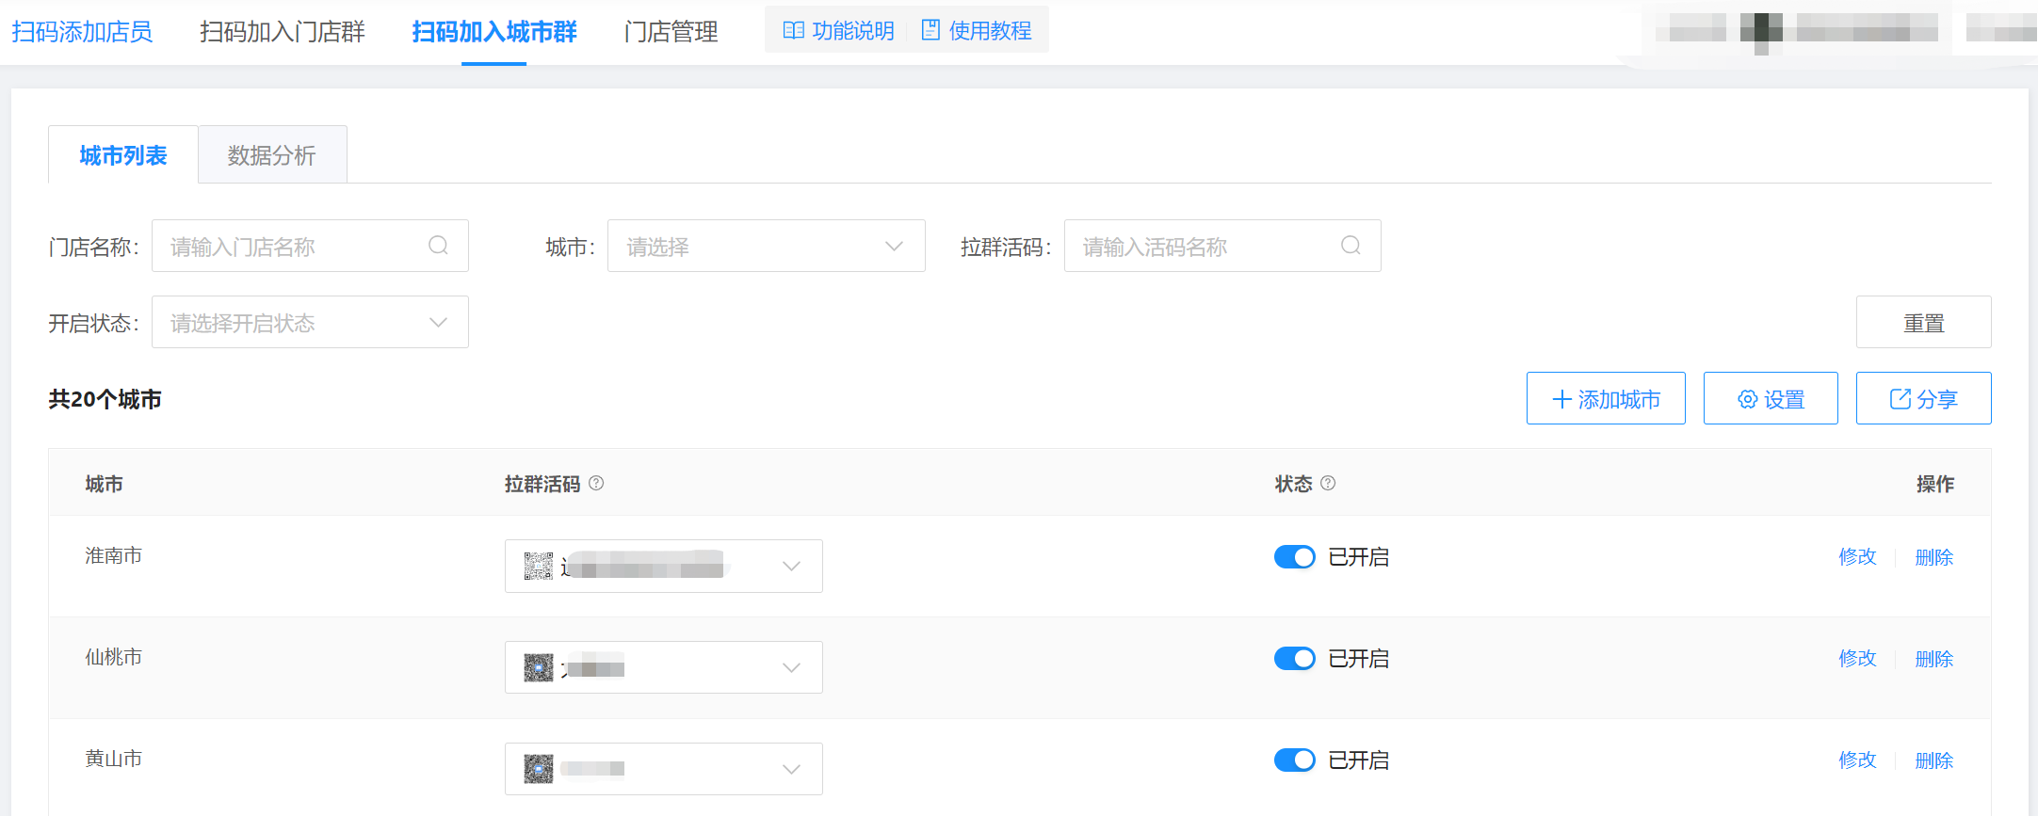
Task: Toggle the 黄山市 status switch
Action: tap(1295, 760)
